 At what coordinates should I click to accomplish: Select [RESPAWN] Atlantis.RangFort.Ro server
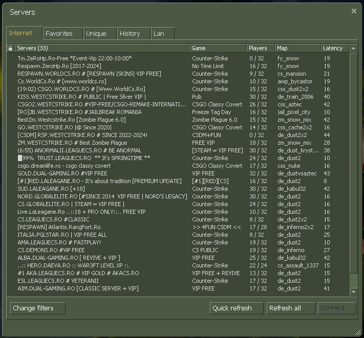178,227
